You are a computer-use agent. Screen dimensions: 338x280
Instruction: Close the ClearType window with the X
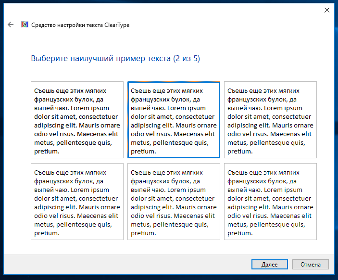(x=327, y=10)
